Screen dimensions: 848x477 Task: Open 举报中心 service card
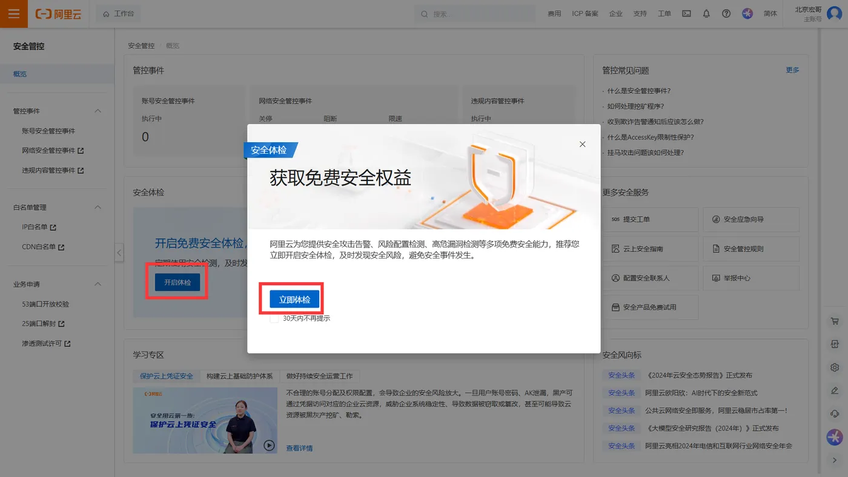(x=751, y=278)
